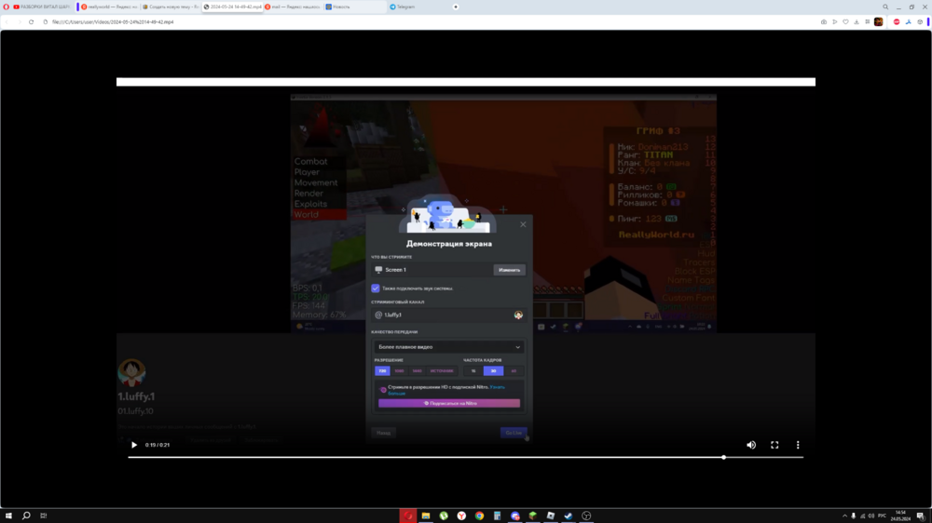Select 720 resolution option
The height and width of the screenshot is (523, 932).
pos(382,371)
